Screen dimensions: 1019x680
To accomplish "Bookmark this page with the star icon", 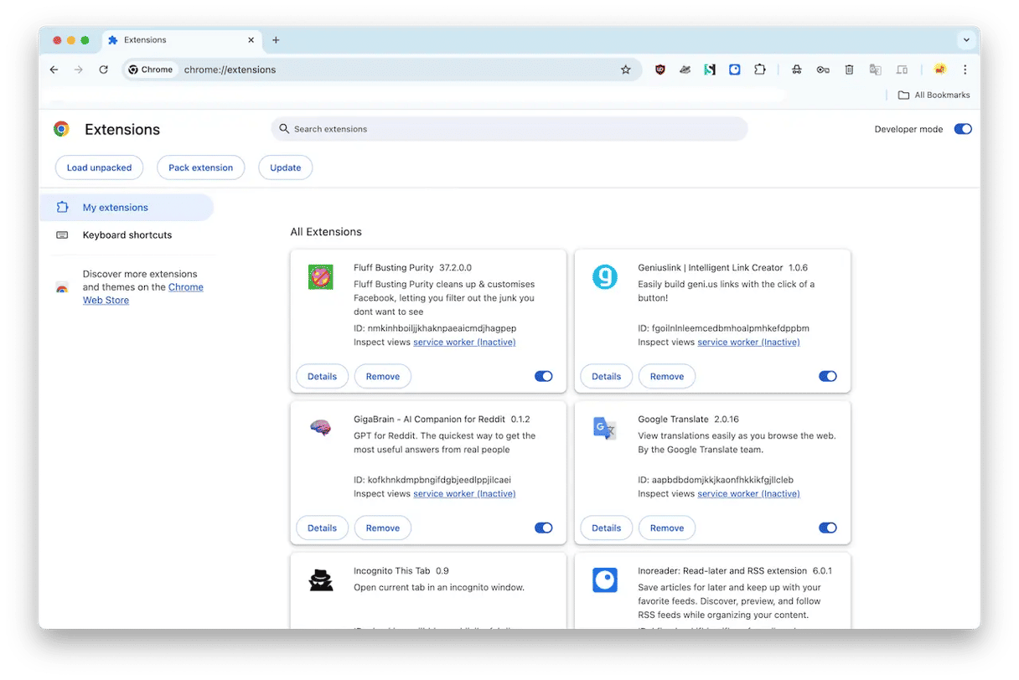I will [x=625, y=70].
